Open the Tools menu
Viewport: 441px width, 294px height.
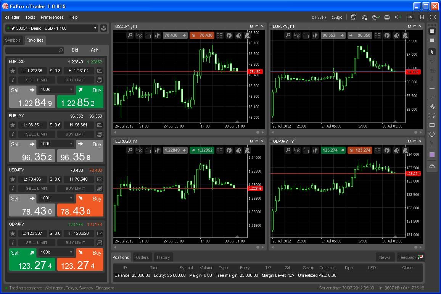30,17
